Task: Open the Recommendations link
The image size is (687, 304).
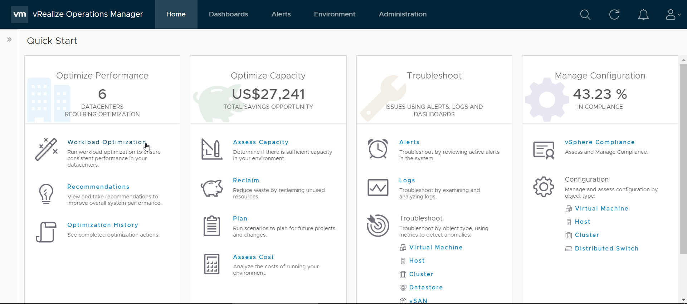Action: 98,187
